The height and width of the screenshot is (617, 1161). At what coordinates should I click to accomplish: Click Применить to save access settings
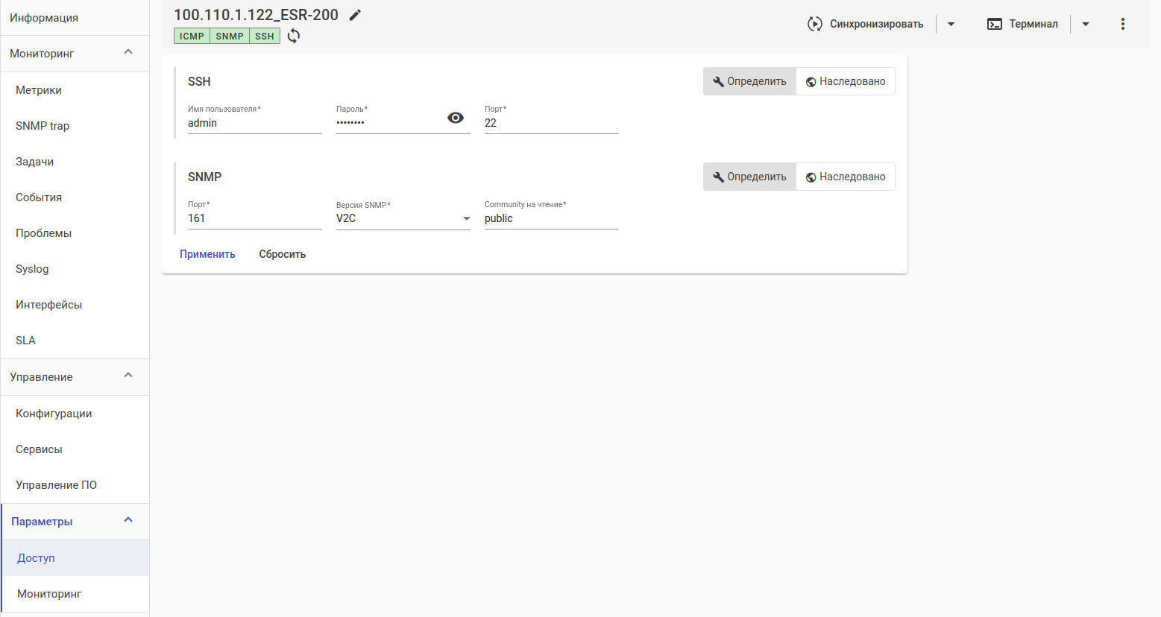coord(207,254)
